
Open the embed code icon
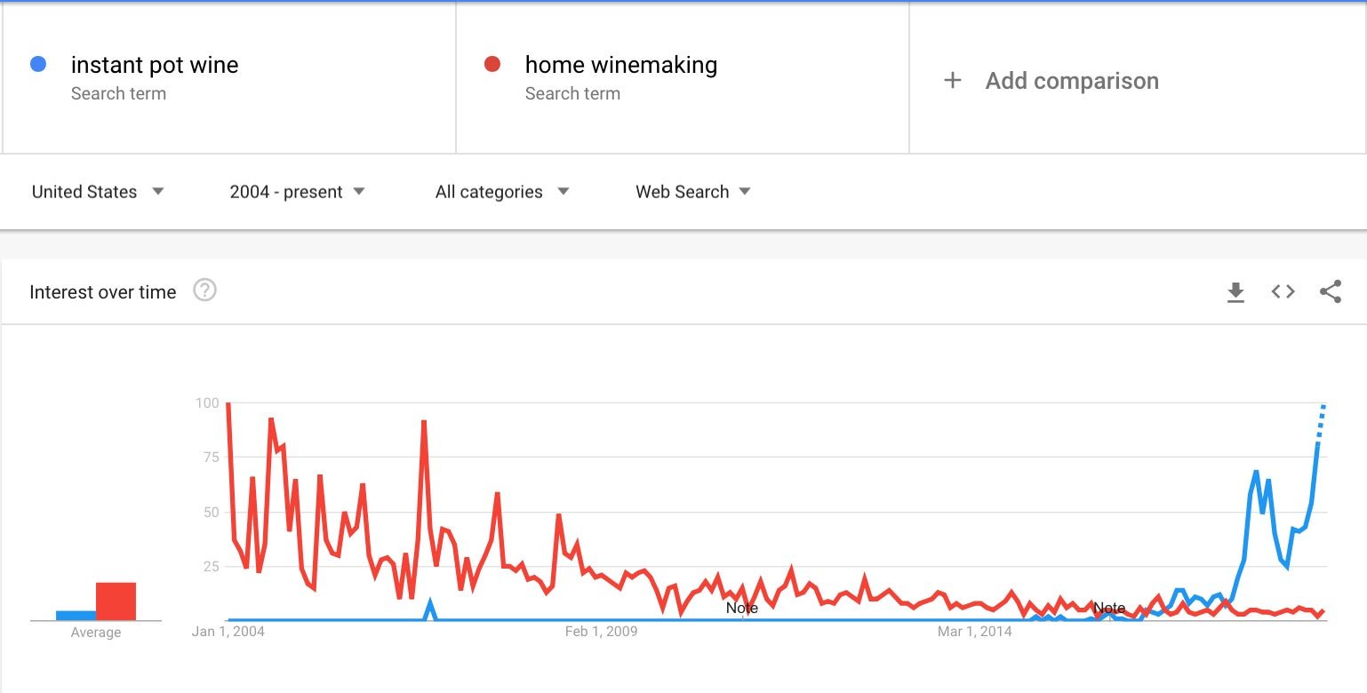point(1283,291)
